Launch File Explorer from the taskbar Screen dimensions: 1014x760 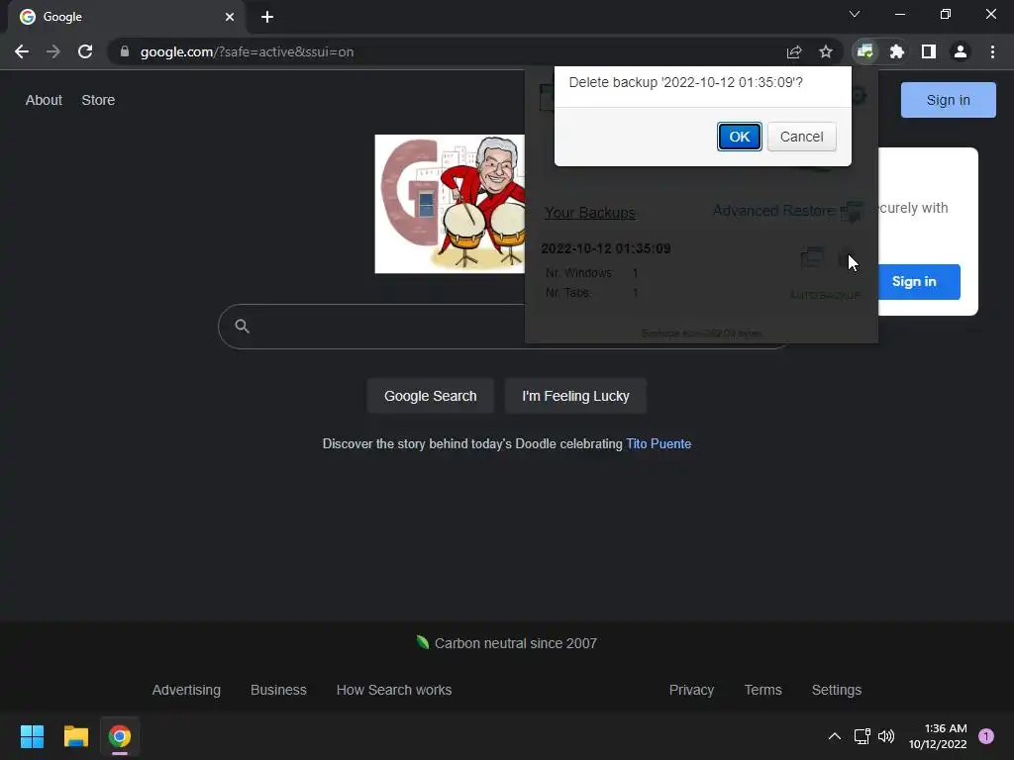[x=75, y=736]
